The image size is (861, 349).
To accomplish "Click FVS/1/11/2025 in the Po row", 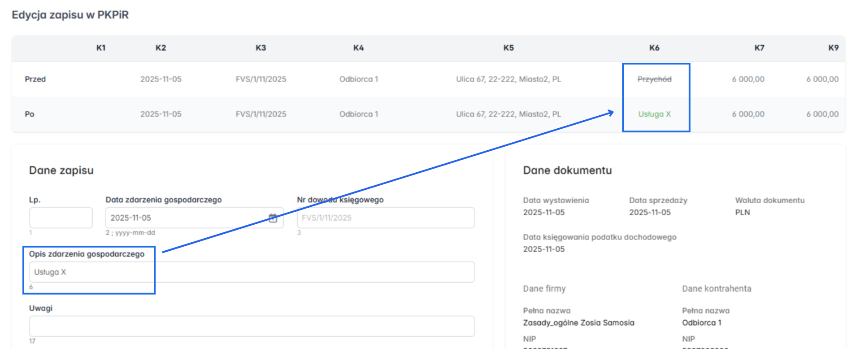I will click(x=261, y=114).
